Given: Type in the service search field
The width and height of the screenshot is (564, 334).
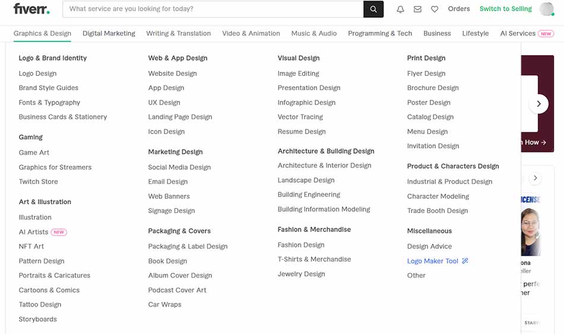Looking at the screenshot, I should tap(214, 9).
